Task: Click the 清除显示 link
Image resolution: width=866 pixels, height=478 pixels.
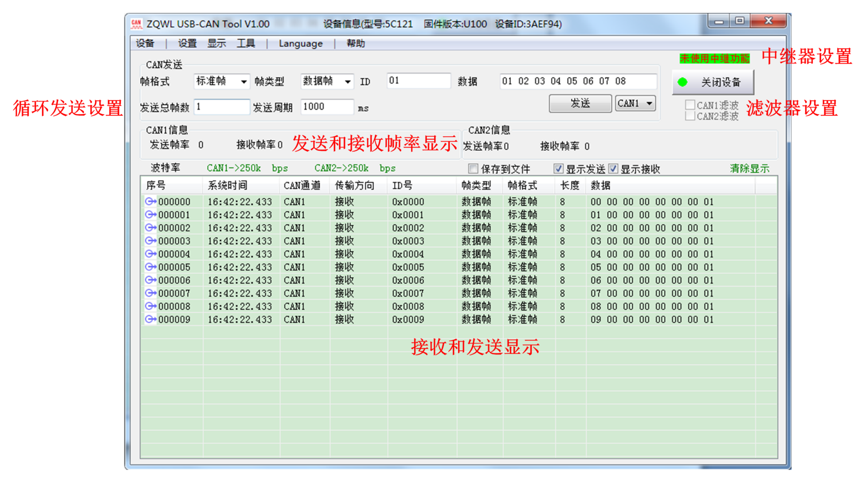Action: 749,168
